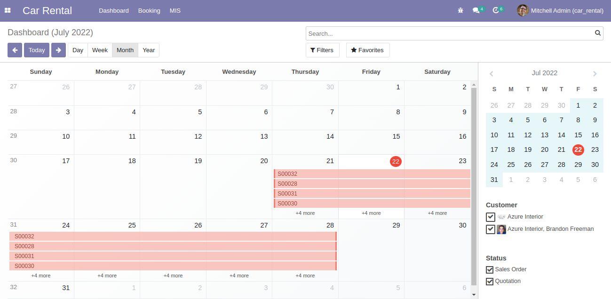
Task: Open the Favorites dropdown
Action: (x=368, y=50)
